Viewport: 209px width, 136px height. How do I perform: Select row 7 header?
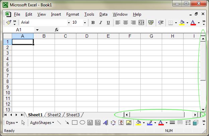pyautogui.click(x=8, y=76)
